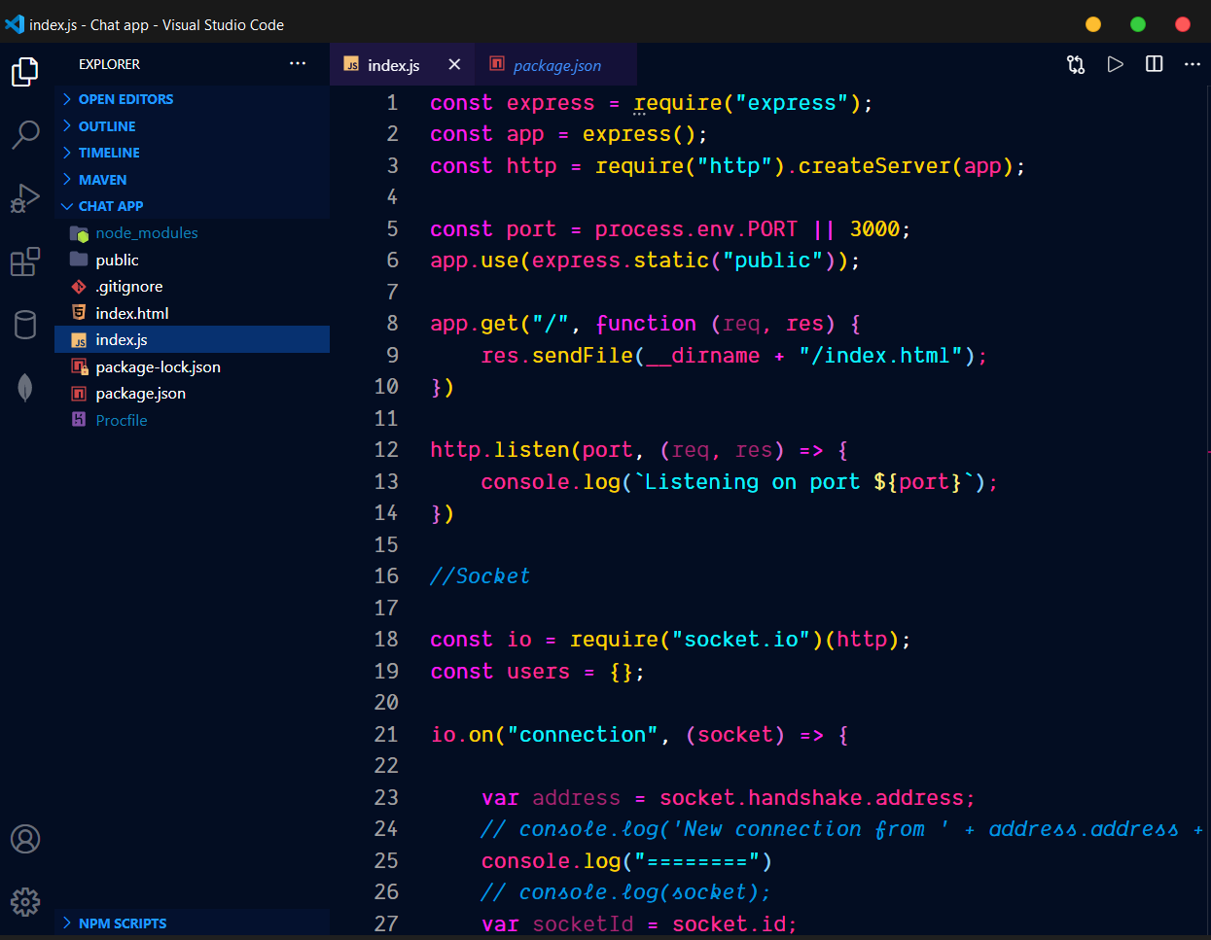This screenshot has width=1211, height=940.
Task: Click the JS icon beside index.js in explorer
Action: point(79,340)
